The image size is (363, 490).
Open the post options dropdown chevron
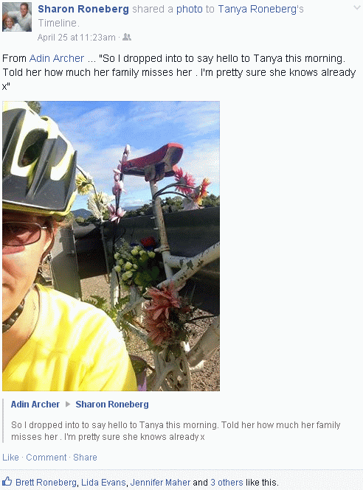tap(357, 7)
